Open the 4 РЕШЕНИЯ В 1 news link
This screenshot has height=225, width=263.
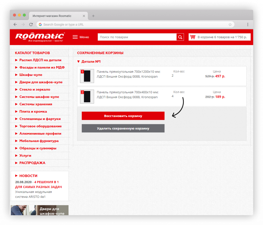[39, 184]
